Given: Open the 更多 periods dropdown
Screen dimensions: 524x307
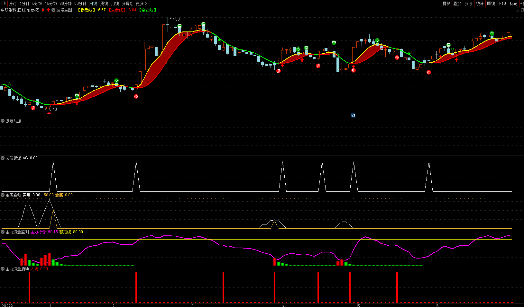Looking at the screenshot, I should (x=141, y=4).
